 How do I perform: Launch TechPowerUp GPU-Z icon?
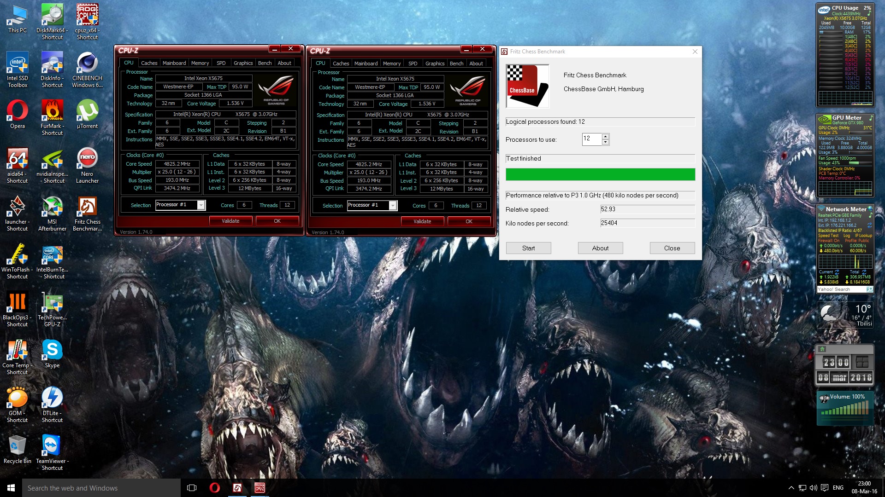52,303
